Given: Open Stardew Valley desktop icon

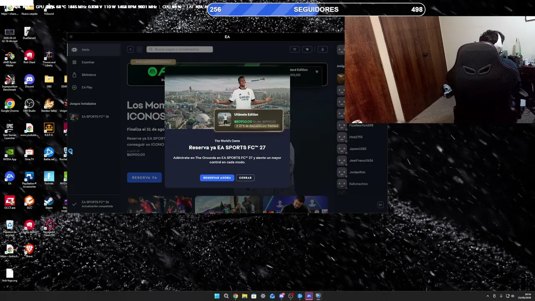Looking at the screenshot, I should pyautogui.click(x=49, y=106).
